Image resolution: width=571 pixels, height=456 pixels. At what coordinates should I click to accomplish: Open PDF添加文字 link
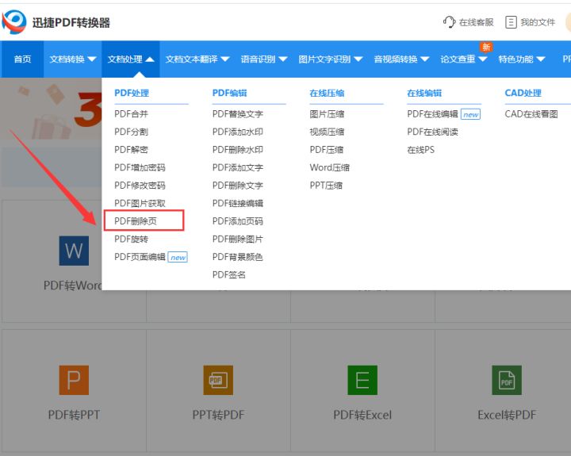[238, 167]
